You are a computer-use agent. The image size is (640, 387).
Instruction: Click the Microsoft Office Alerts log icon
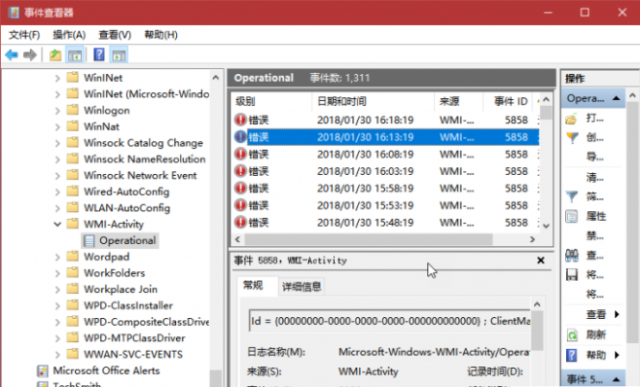[42, 370]
